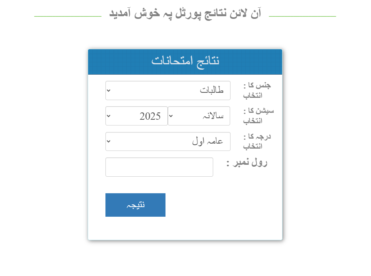Open the سالانہ session type dropdown
Screen dimensions: 371x276
(199, 116)
